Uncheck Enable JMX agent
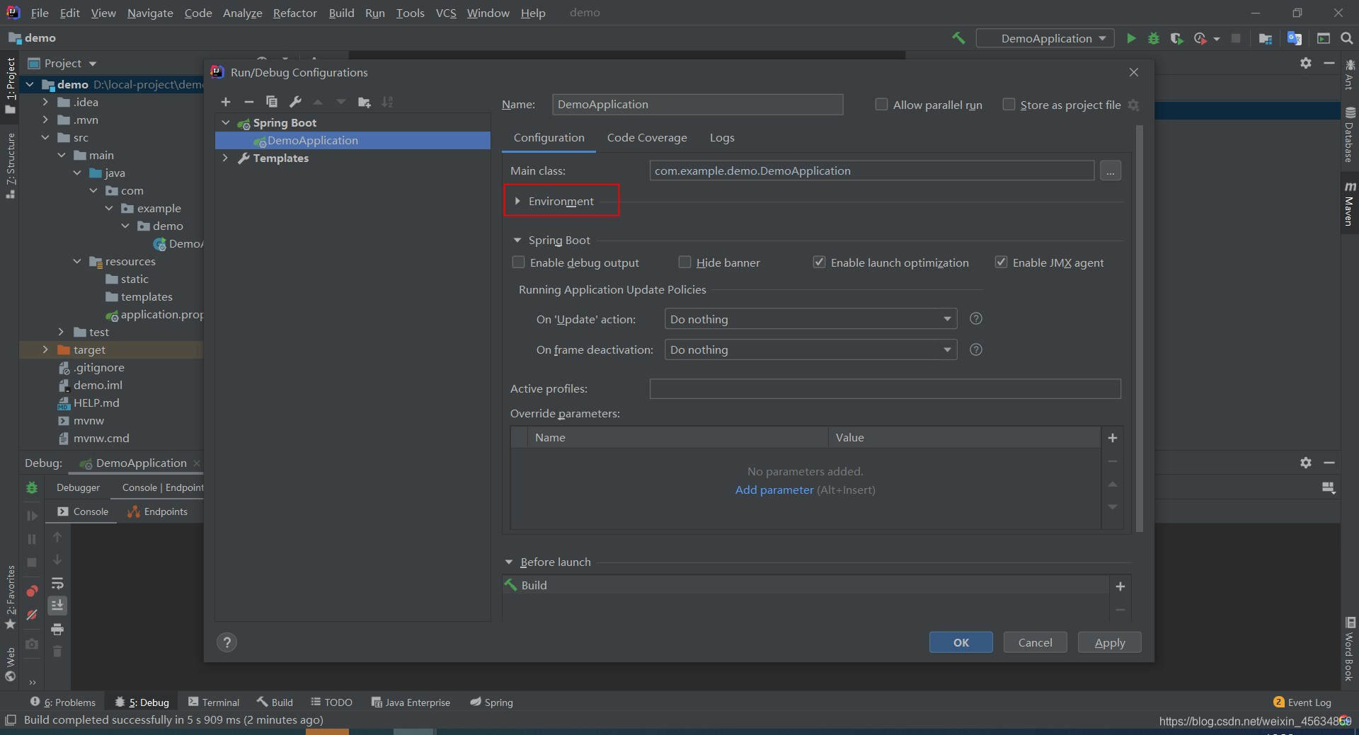Image resolution: width=1359 pixels, height=735 pixels. click(x=1001, y=262)
